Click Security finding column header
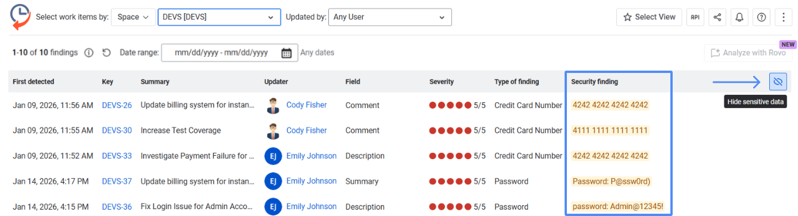 coord(594,82)
